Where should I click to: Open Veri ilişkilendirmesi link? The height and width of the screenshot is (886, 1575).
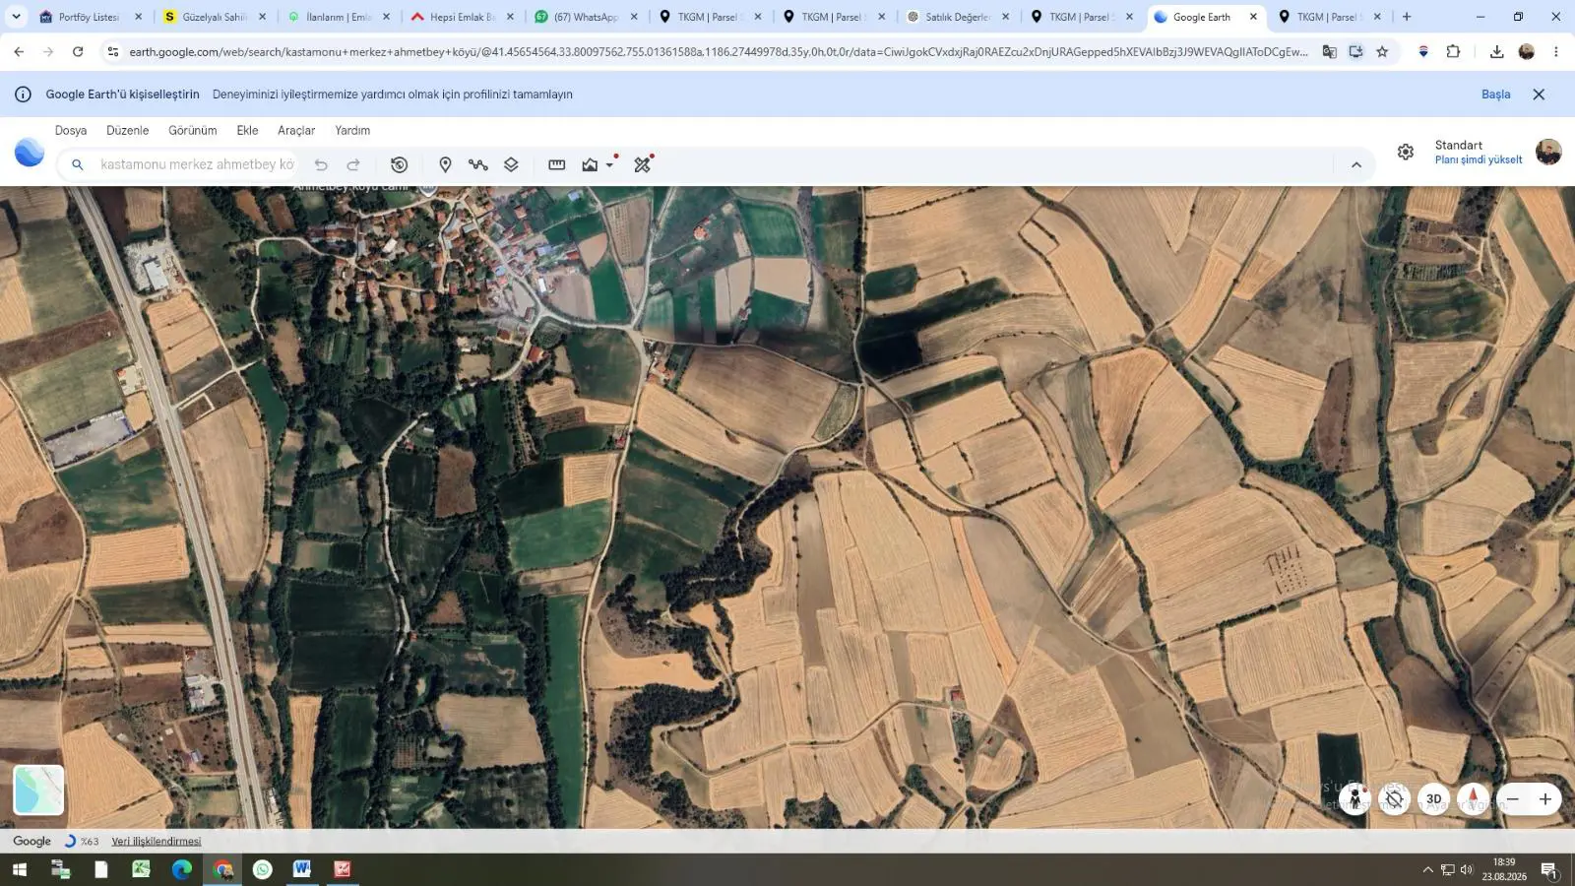157,841
